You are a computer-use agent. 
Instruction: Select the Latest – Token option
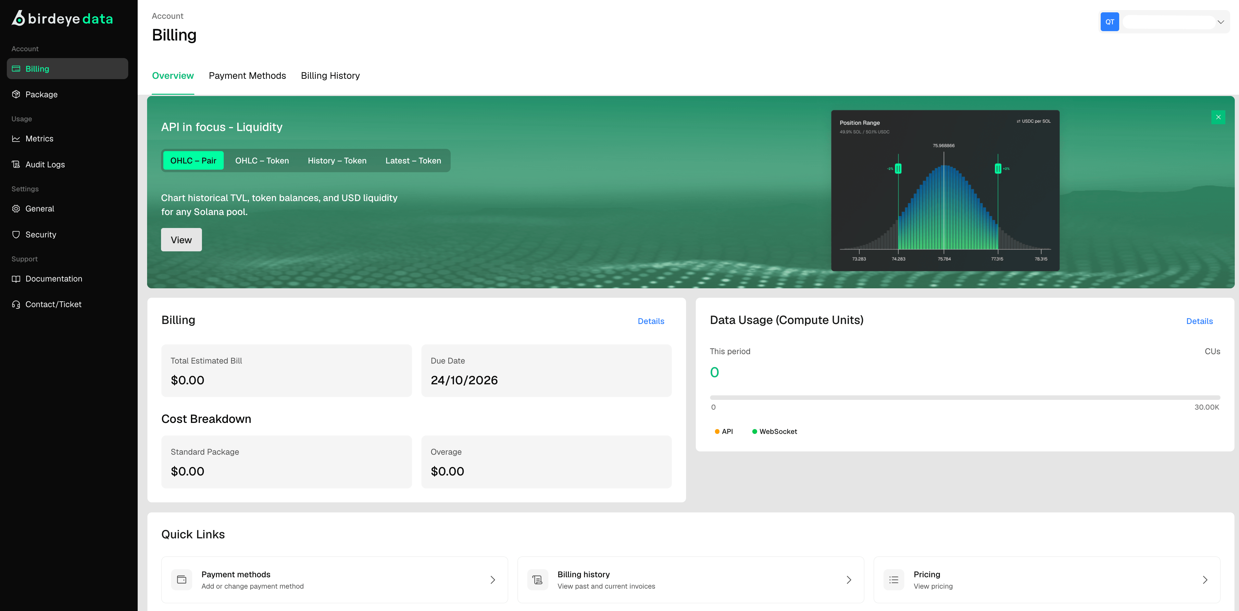point(413,161)
